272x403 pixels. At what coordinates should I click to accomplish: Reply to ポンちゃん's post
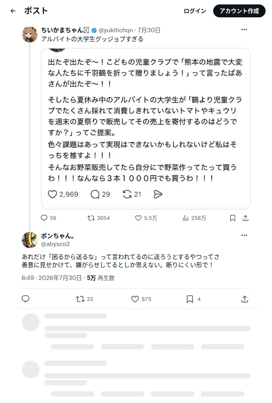coord(25,299)
